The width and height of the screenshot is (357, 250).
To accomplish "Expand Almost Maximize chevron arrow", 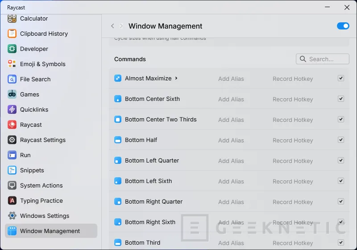I will click(176, 78).
